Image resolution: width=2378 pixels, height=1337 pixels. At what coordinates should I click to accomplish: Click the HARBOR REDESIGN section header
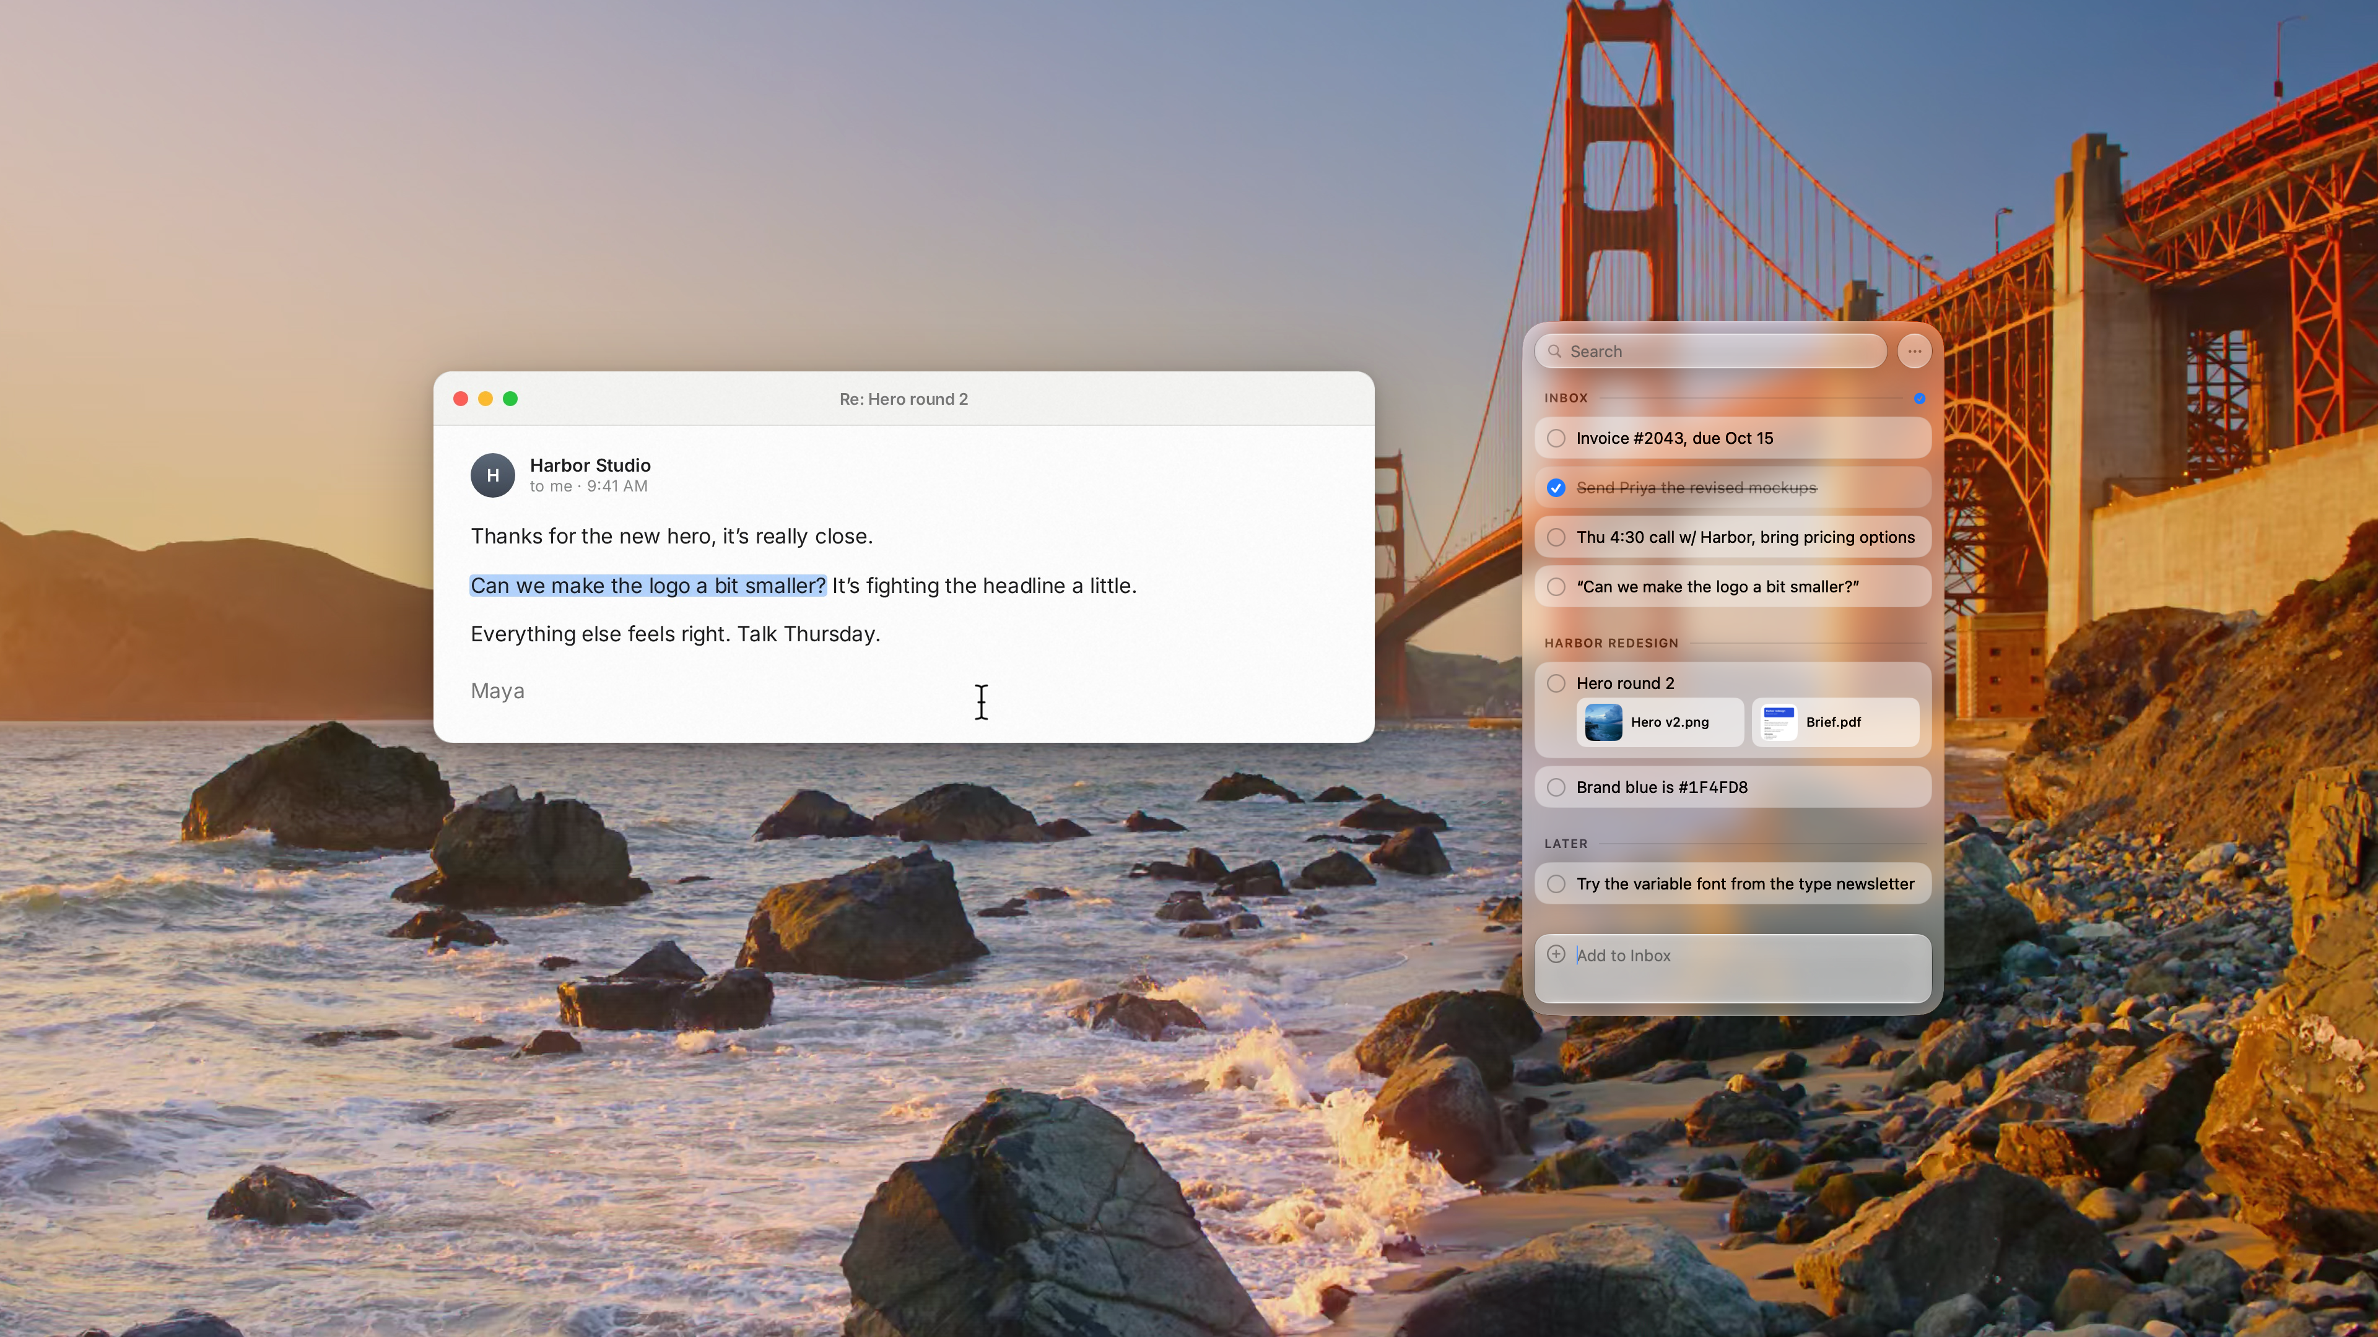1611,643
